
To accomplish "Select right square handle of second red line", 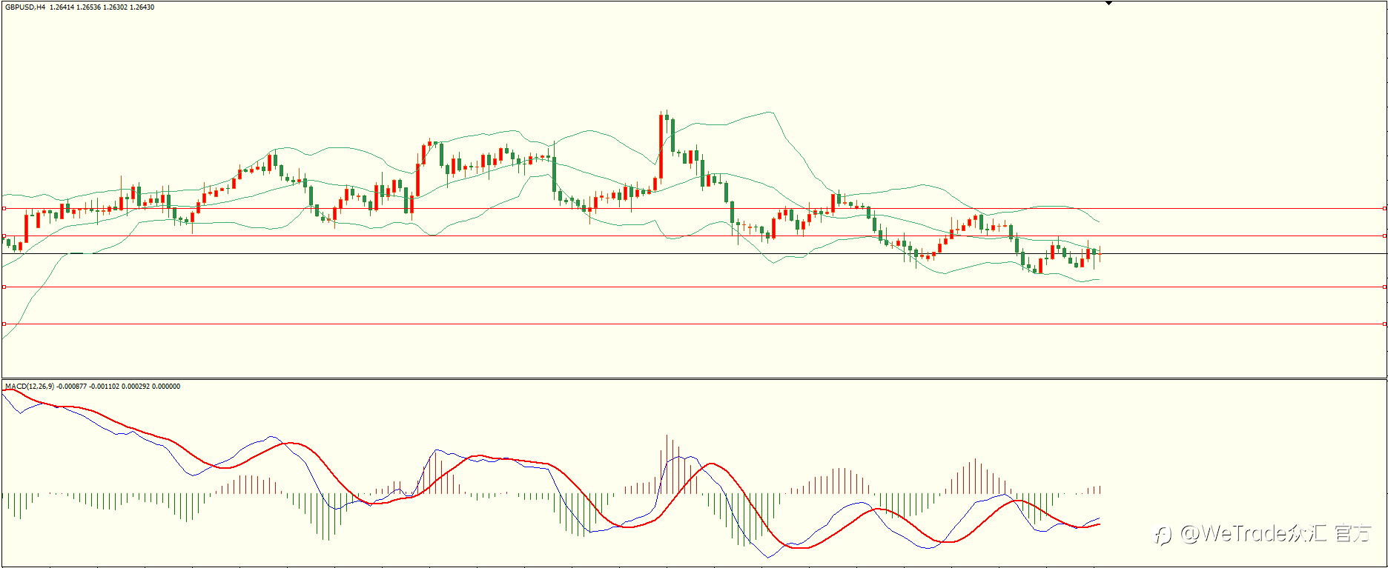I will pos(1384,236).
